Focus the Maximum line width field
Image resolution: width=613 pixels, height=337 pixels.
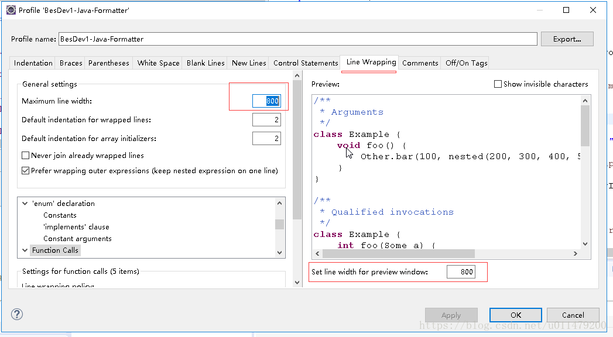[266, 101]
